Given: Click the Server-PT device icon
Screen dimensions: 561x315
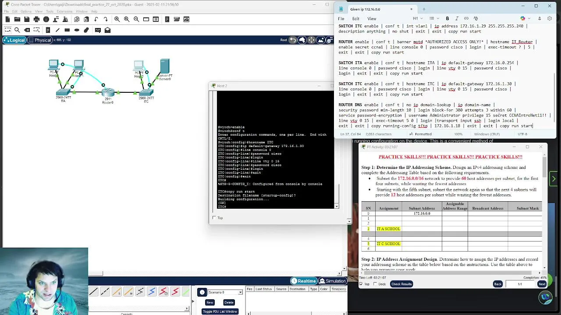Looking at the screenshot, I should coord(165,66).
